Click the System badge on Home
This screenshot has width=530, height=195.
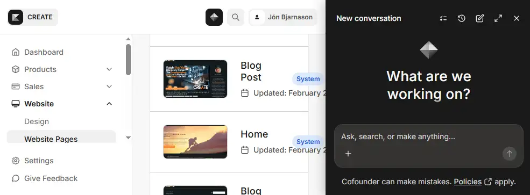click(308, 142)
